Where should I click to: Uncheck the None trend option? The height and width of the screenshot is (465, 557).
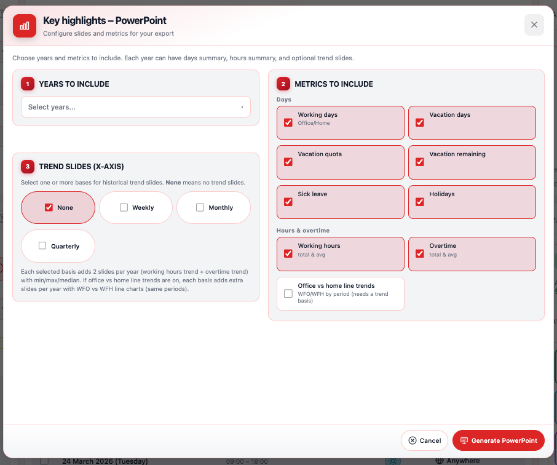click(49, 208)
